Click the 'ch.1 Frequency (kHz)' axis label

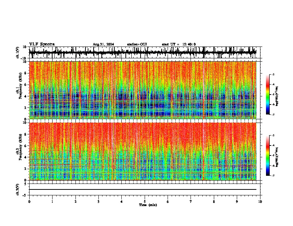tap(20, 86)
